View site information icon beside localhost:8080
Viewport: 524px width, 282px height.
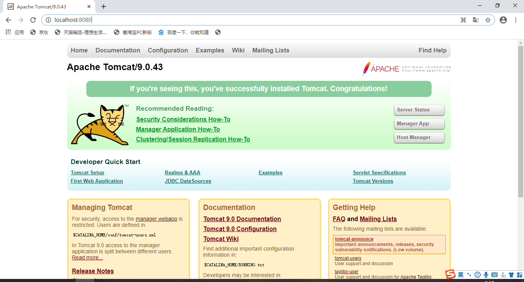48,20
